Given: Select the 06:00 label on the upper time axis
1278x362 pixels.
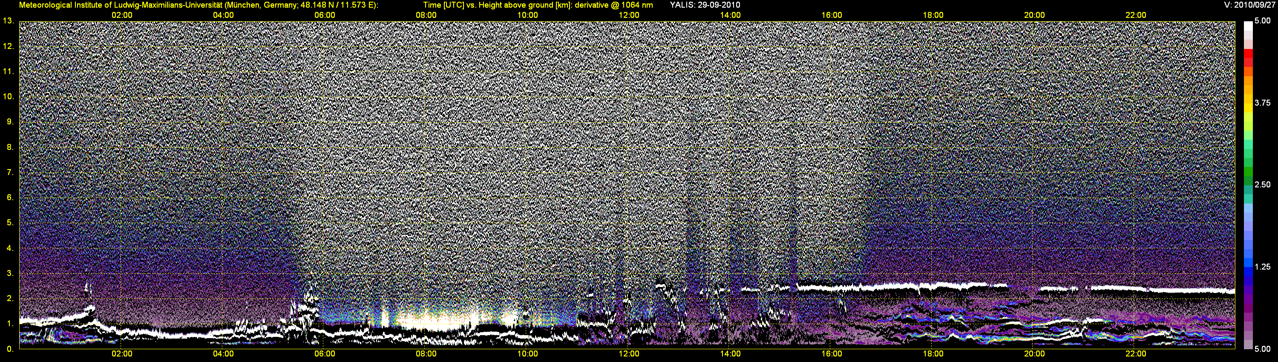Looking at the screenshot, I should point(325,15).
